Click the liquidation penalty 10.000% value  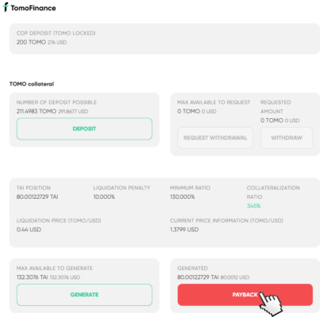coord(104,197)
